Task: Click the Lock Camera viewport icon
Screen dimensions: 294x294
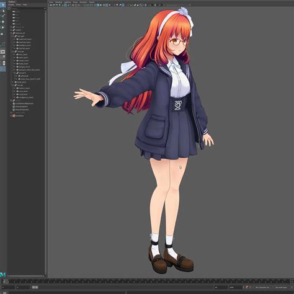Action: pos(54,5)
